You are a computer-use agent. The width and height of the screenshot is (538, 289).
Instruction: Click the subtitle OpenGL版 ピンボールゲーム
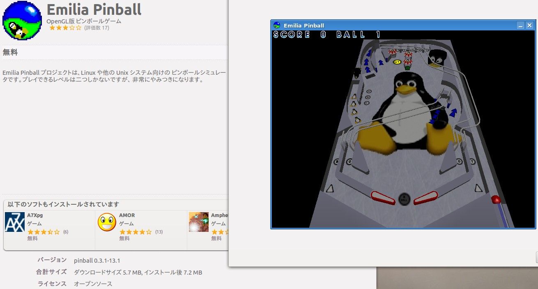tap(84, 21)
